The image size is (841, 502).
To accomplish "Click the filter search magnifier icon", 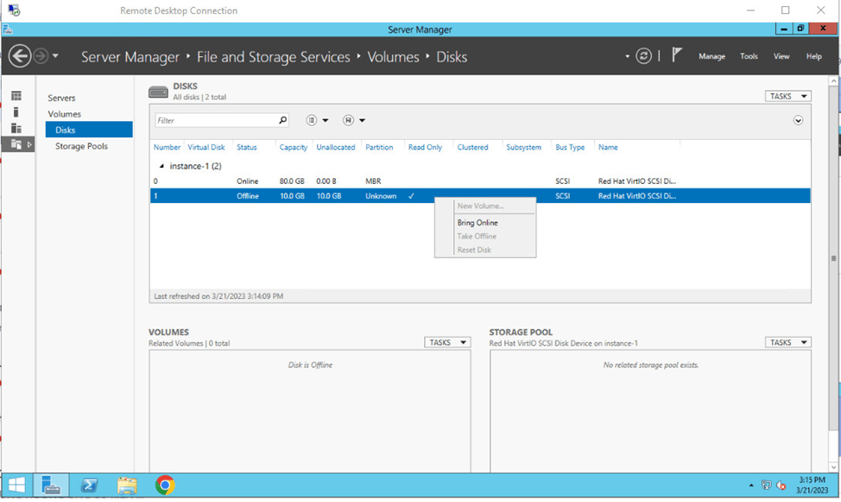I will pyautogui.click(x=282, y=120).
